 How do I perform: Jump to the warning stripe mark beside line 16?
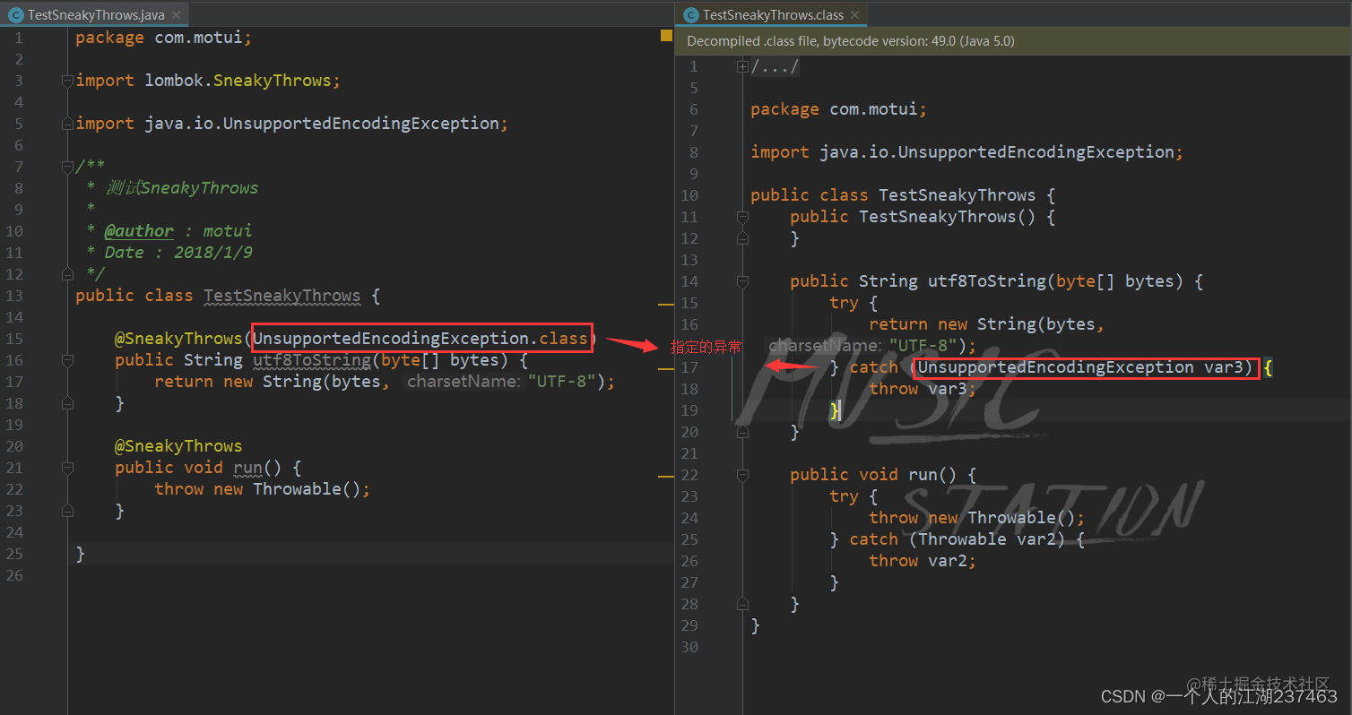666,367
